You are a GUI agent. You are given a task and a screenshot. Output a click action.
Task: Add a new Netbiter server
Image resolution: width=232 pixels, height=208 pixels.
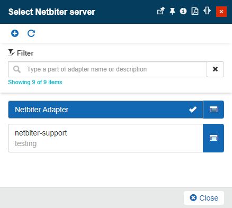(15, 33)
